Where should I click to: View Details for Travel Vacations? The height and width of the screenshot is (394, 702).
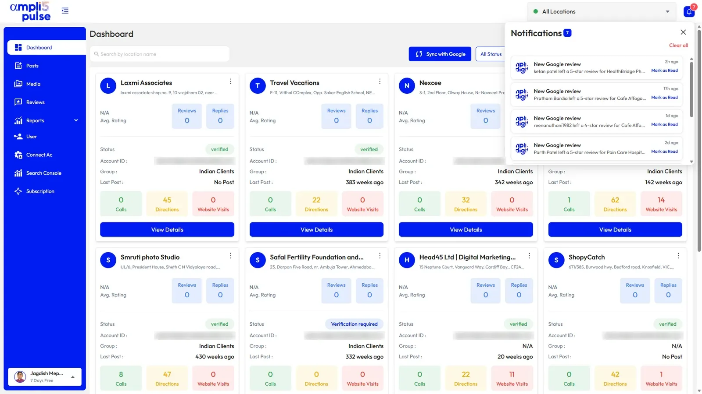(316, 229)
